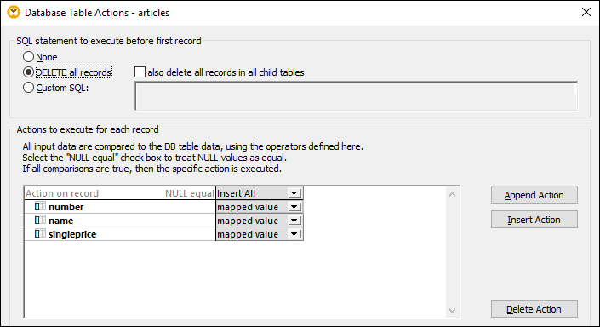Open mapped value dropdown for number

[294, 207]
